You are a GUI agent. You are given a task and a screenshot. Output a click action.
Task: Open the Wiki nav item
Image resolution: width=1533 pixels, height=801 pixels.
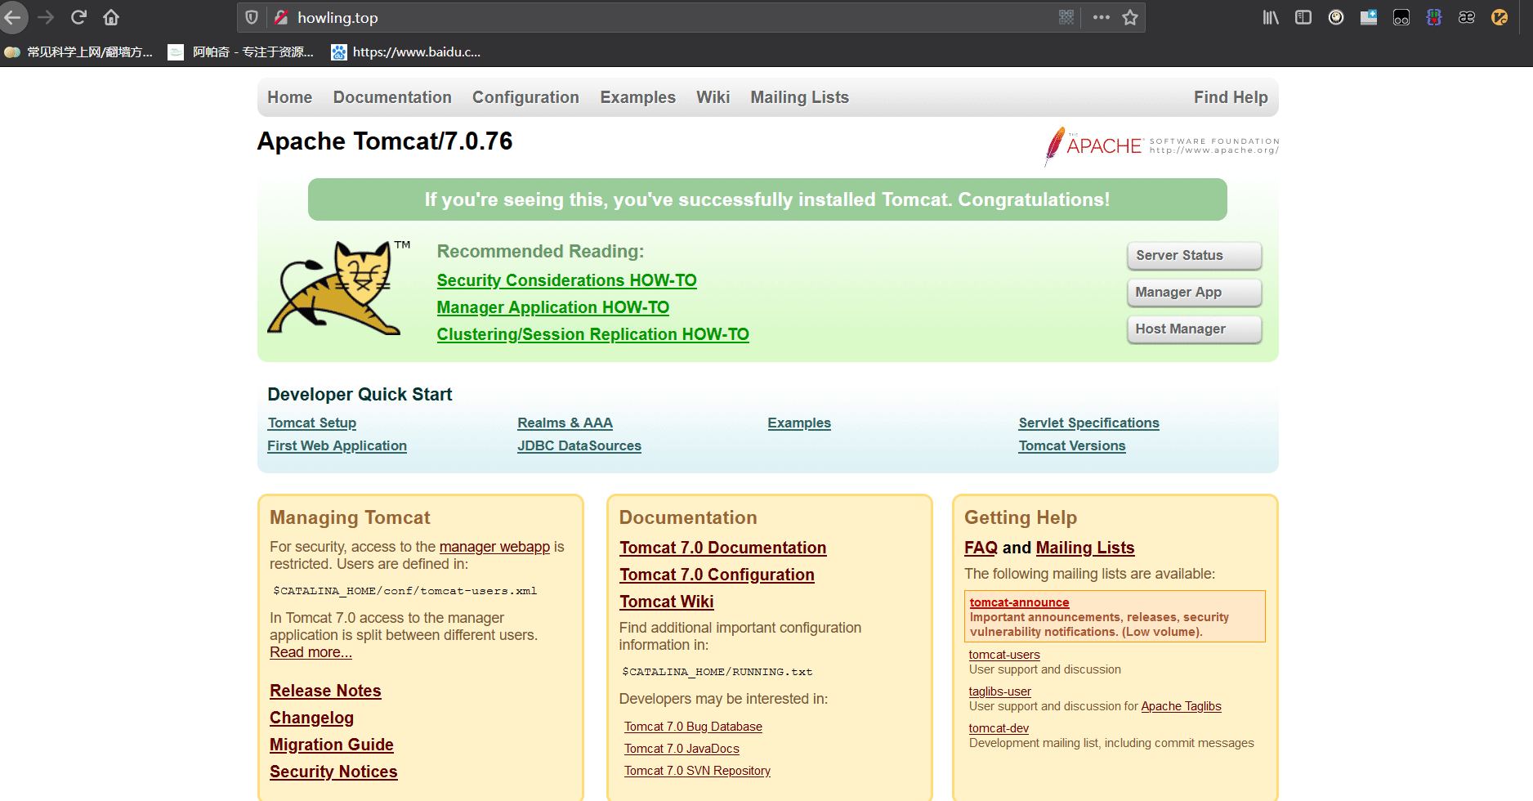coord(713,97)
